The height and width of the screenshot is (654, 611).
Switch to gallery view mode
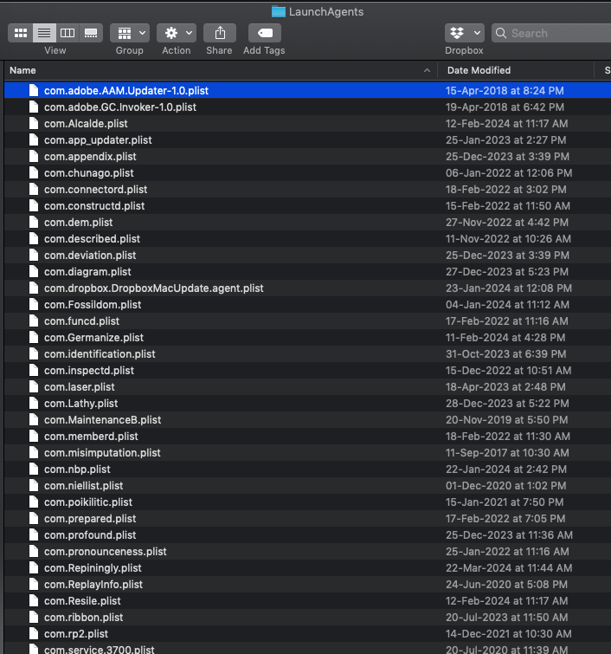pos(91,33)
